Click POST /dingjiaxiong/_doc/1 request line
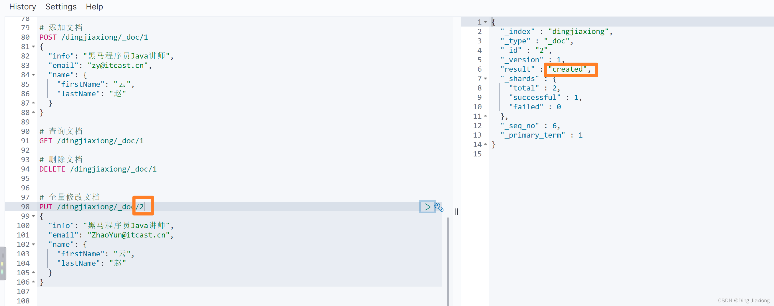774x306 pixels. 94,37
